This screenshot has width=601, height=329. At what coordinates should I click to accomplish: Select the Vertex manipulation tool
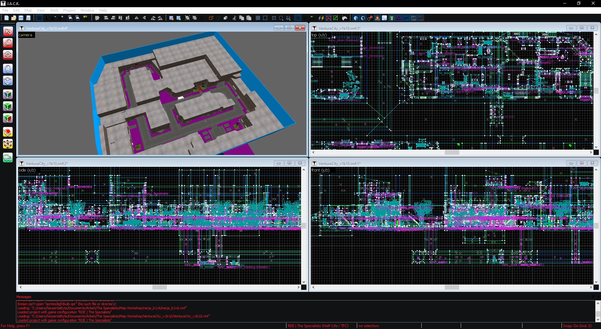pyautogui.click(x=8, y=144)
